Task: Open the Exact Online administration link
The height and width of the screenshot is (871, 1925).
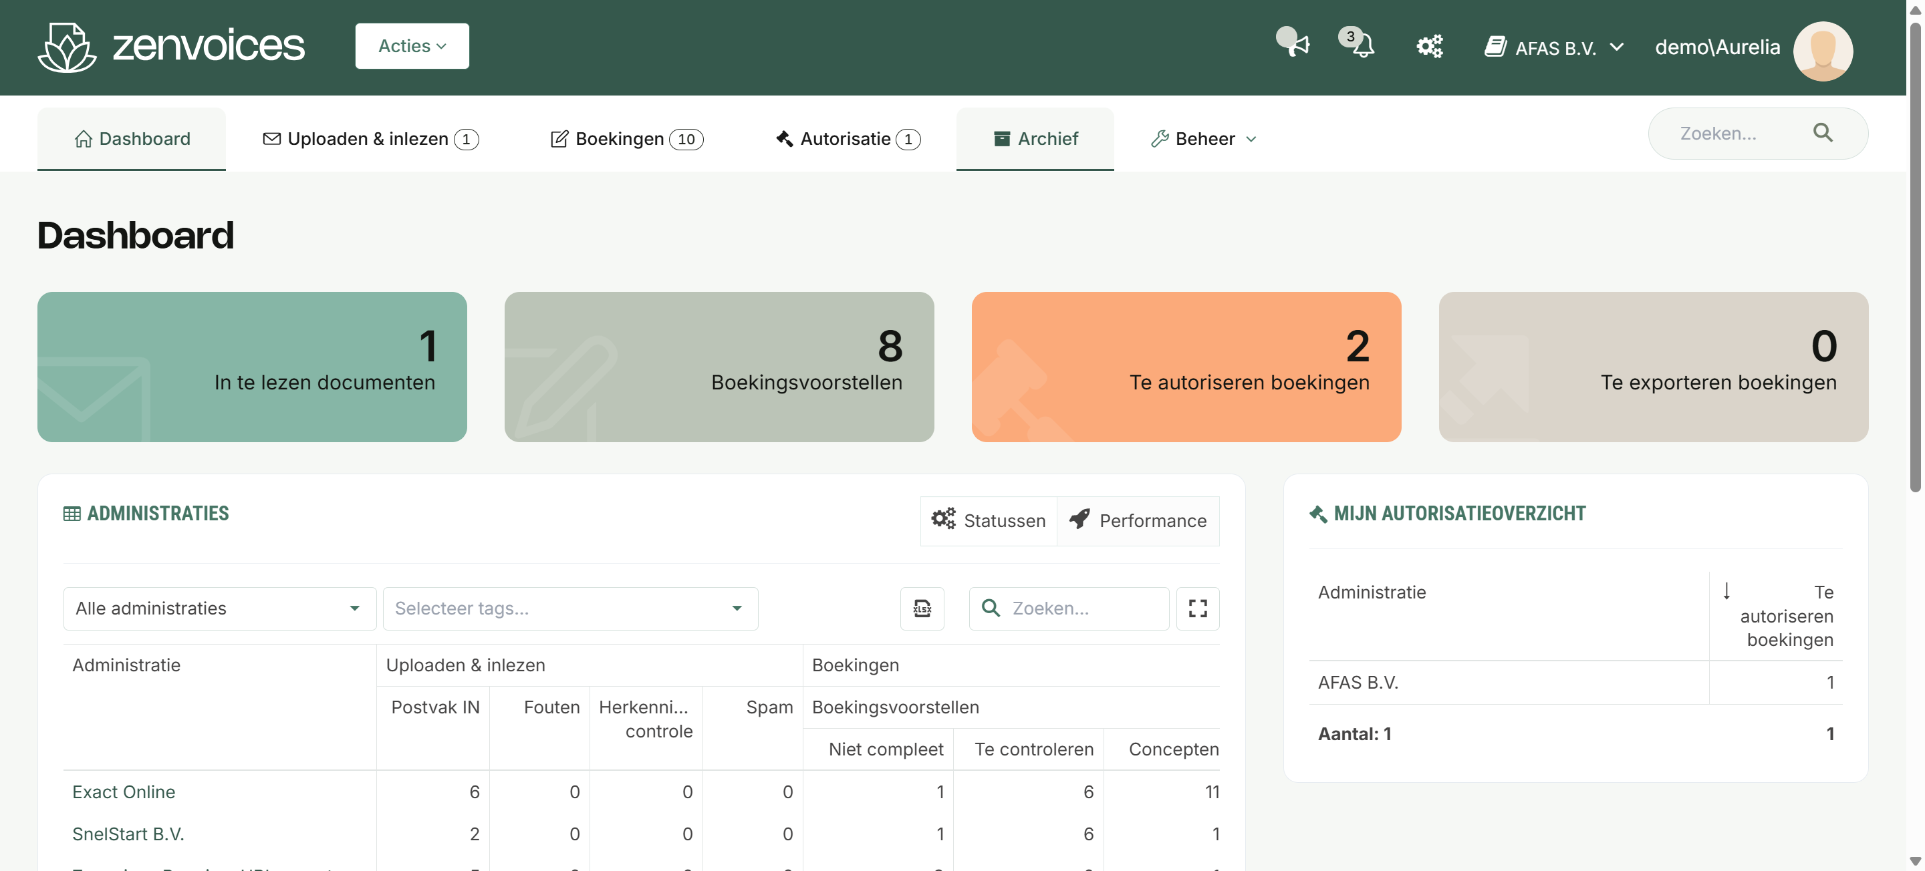Action: coord(123,792)
